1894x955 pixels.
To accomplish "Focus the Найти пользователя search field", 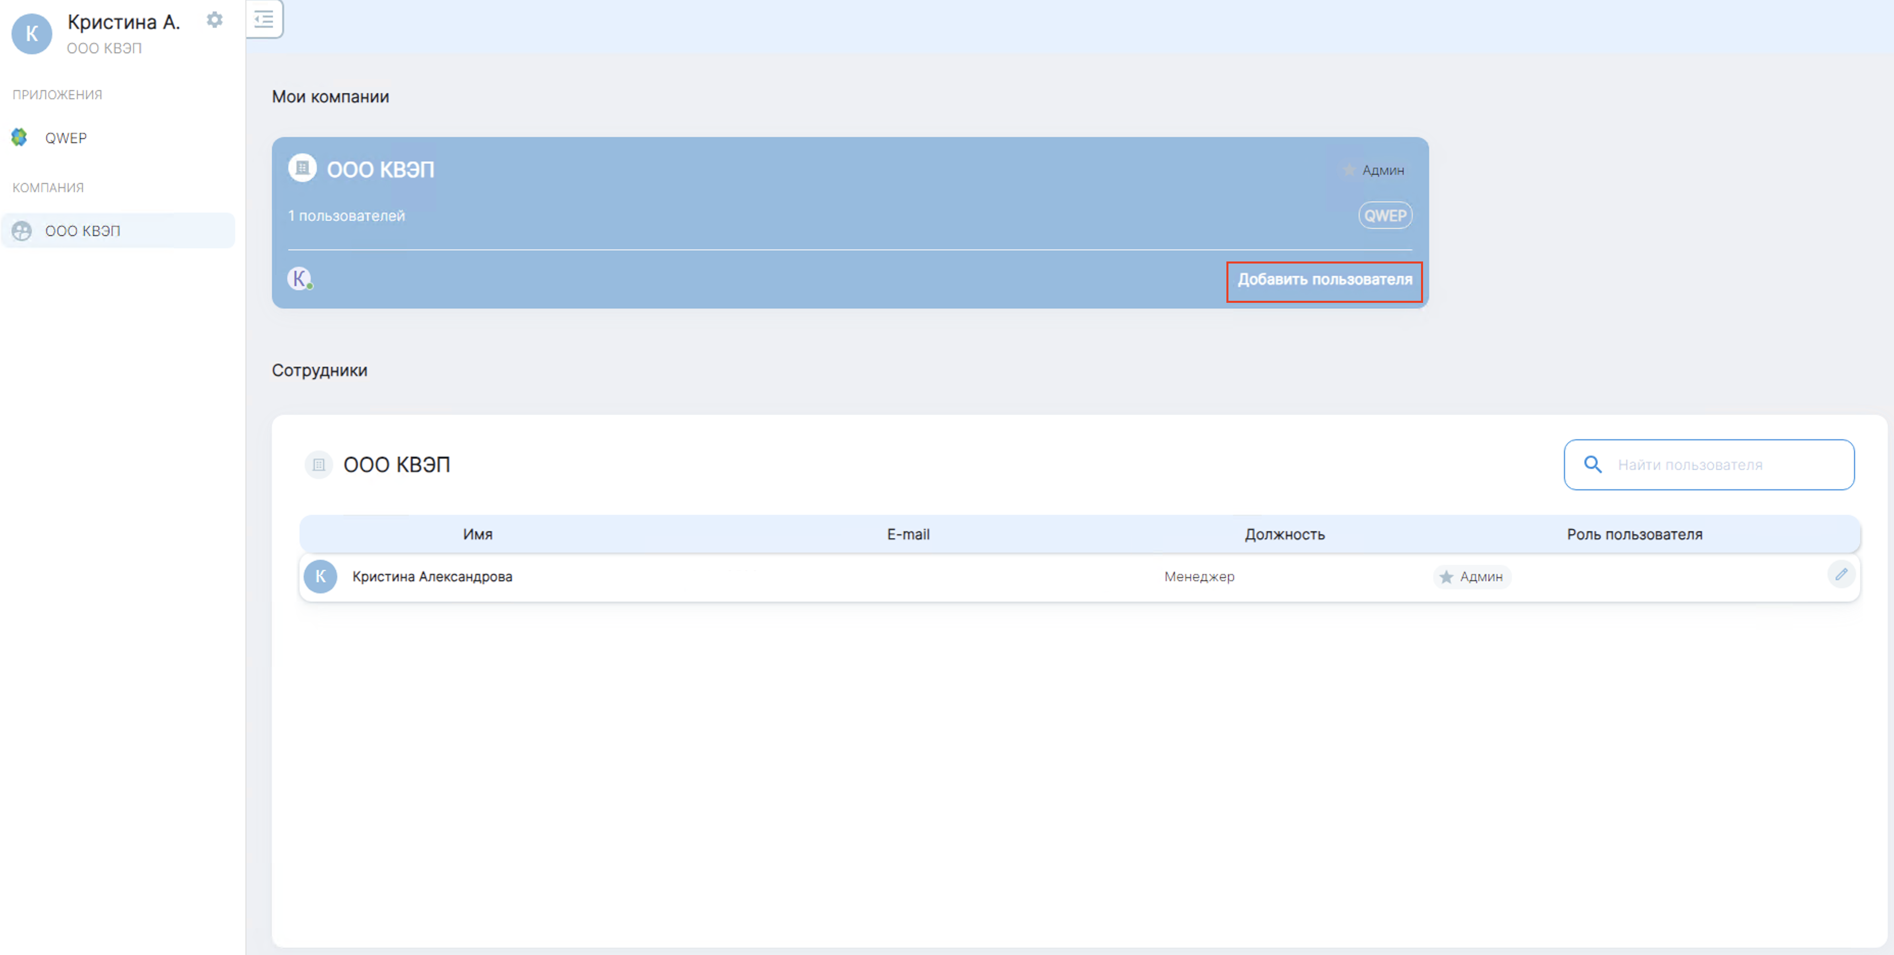I will 1709,465.
